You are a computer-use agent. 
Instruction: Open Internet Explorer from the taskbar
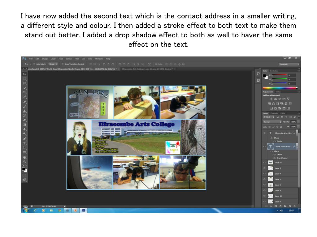point(35,210)
